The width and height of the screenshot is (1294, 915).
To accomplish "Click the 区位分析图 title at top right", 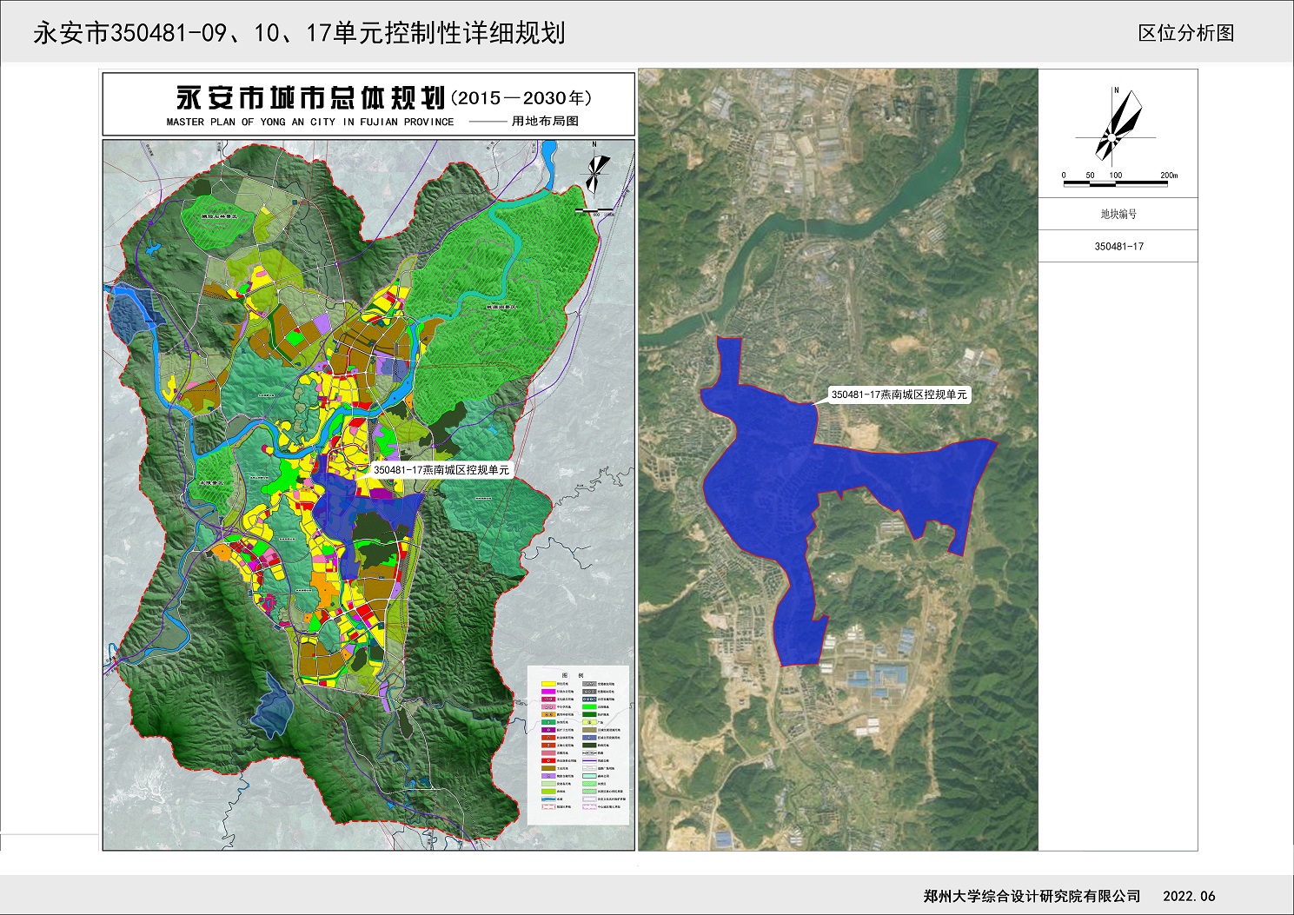I will [x=1185, y=33].
